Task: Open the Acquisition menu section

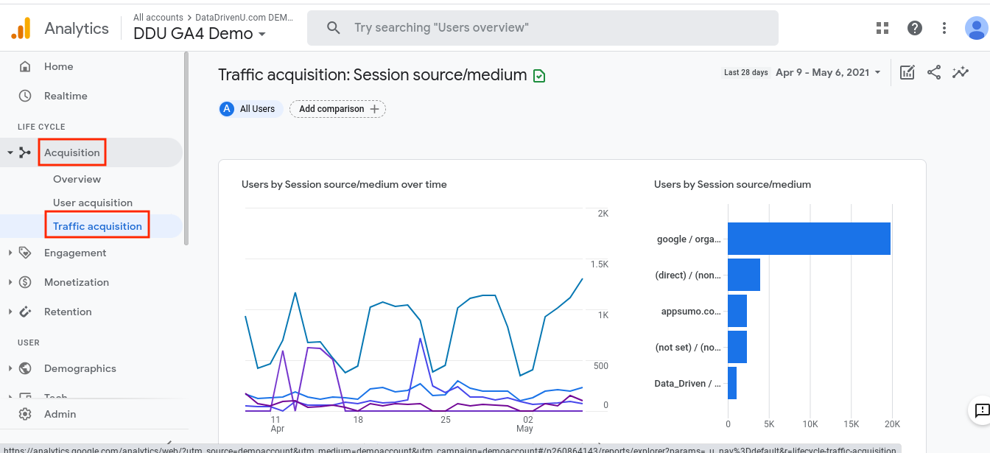Action: point(71,152)
